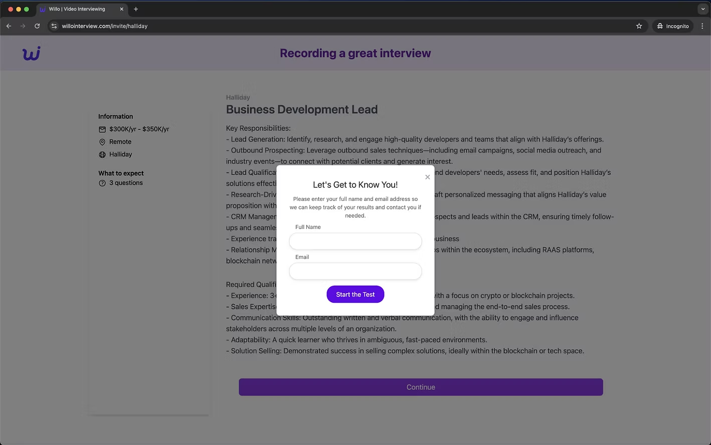Click the question icon beside 3 questions
Screen dimensions: 711x445
102,183
